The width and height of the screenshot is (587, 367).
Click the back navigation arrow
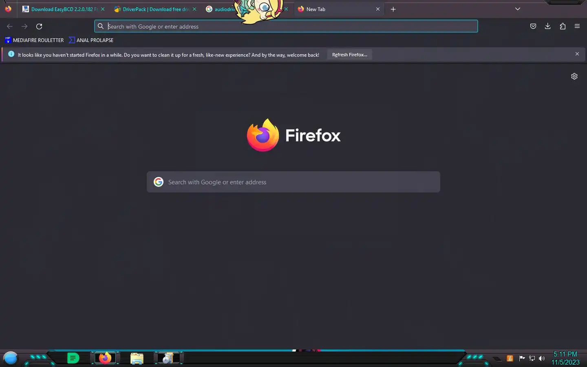10,27
